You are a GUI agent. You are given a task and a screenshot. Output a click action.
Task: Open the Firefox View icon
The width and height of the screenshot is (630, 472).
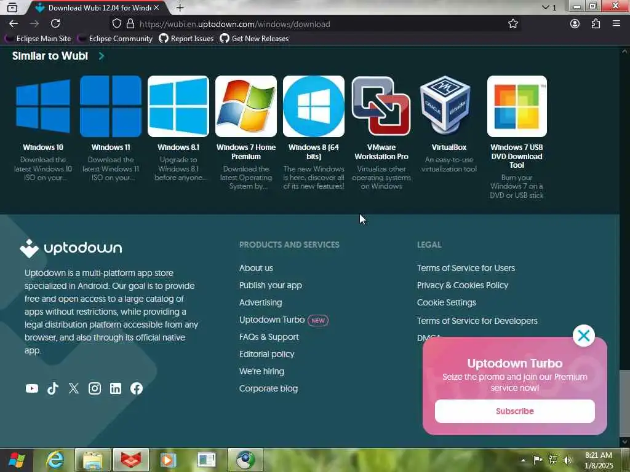click(12, 7)
